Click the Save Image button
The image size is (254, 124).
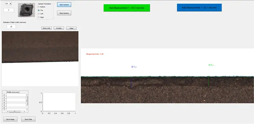pos(10,119)
